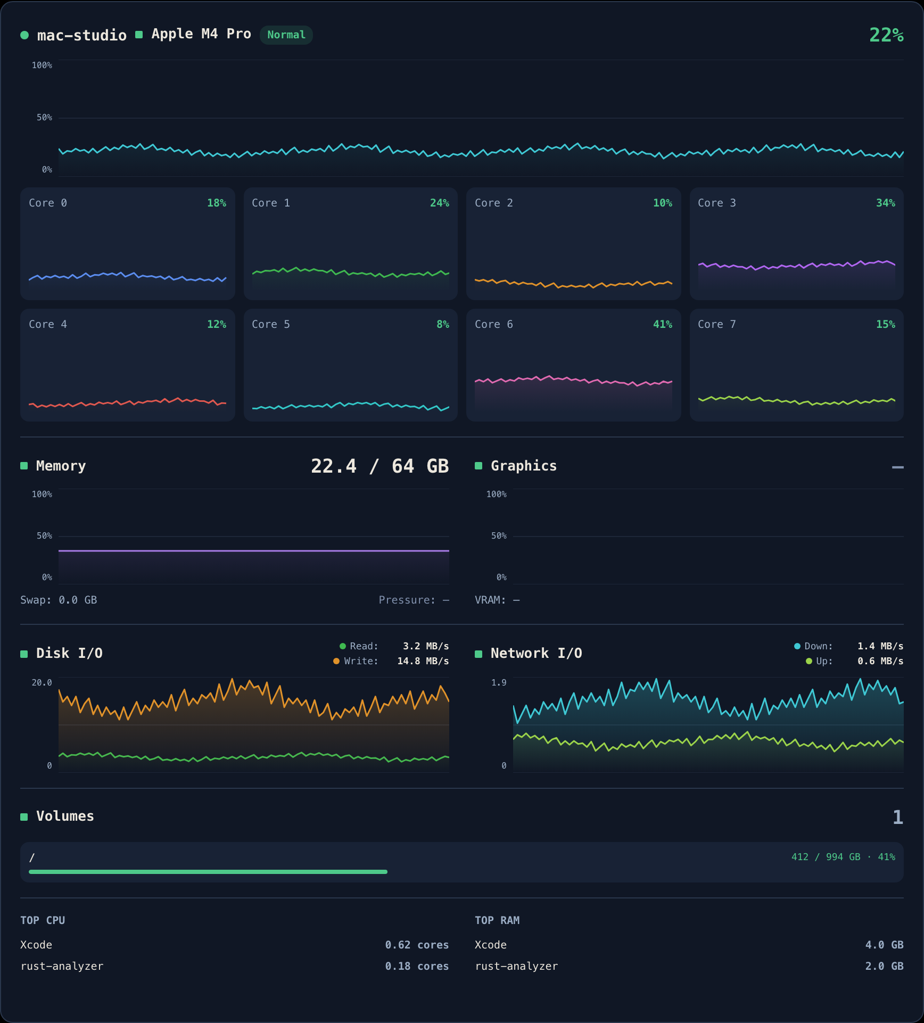The image size is (924, 1023).
Task: Click the square chip icon before Apple M4 Pro
Action: pos(139,35)
